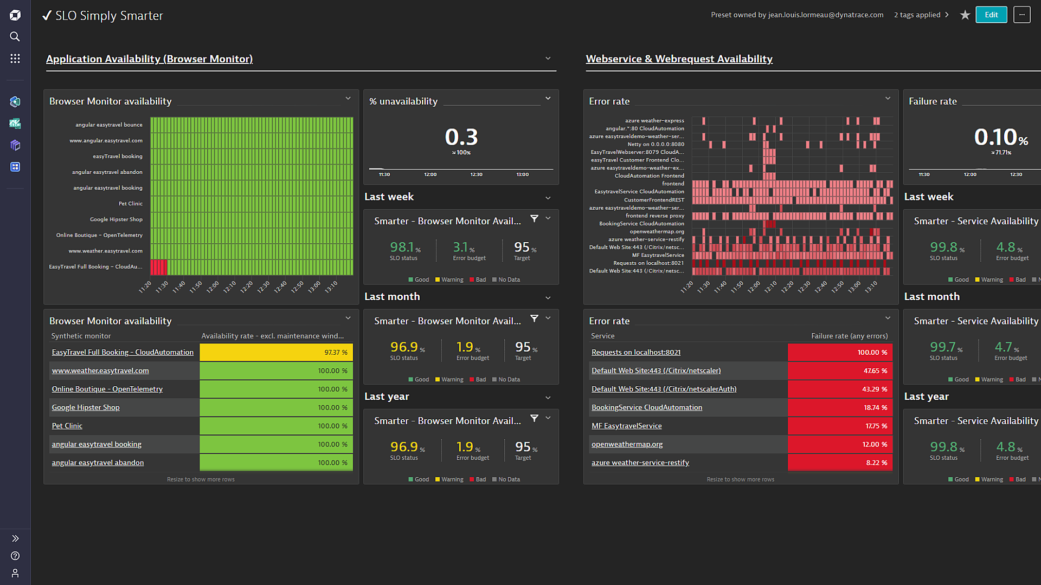The image size is (1041, 585).
Task: Open EasyTravel Full Booking - CloudAutomation monitor
Action: (123, 352)
